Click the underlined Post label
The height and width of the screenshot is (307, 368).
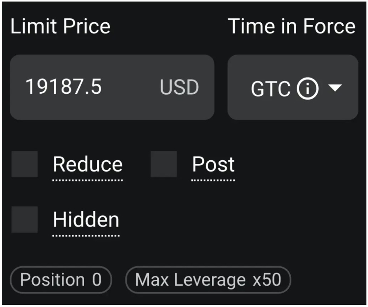[213, 165]
